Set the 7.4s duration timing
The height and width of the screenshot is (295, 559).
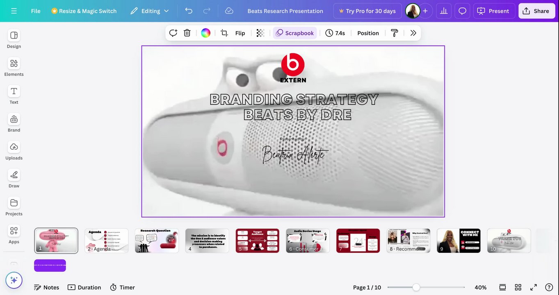335,33
